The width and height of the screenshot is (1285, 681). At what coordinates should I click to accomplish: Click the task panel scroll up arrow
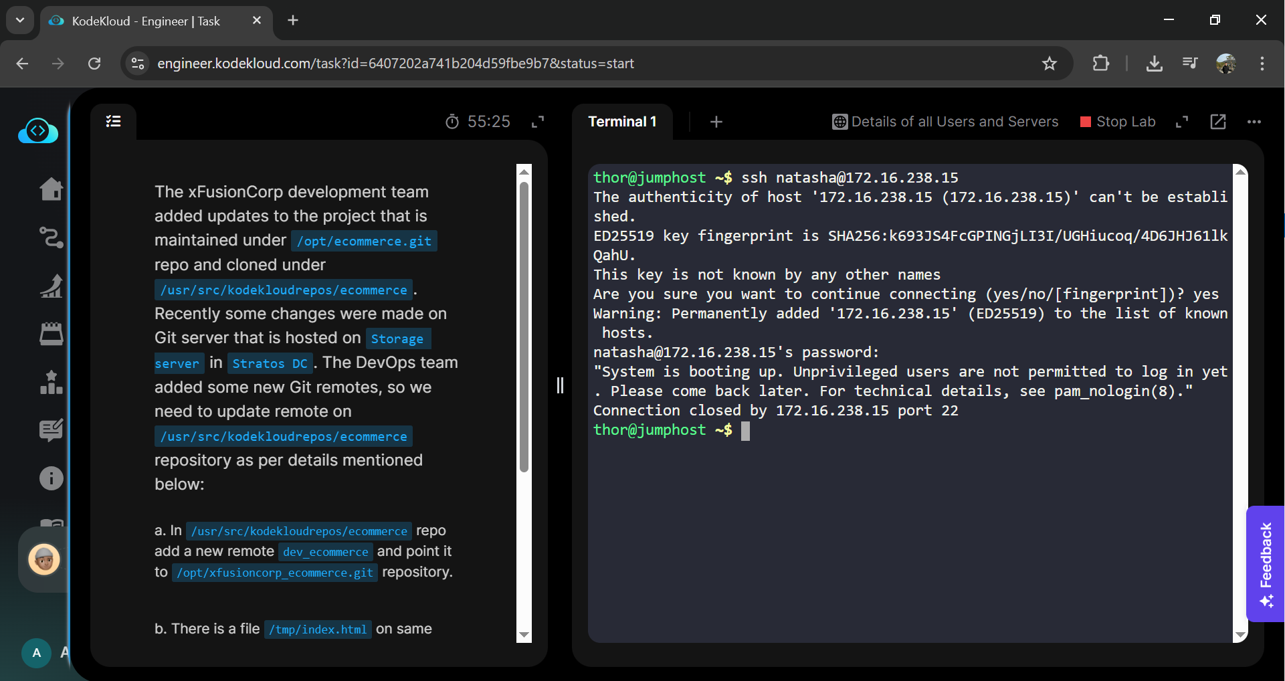(x=524, y=172)
